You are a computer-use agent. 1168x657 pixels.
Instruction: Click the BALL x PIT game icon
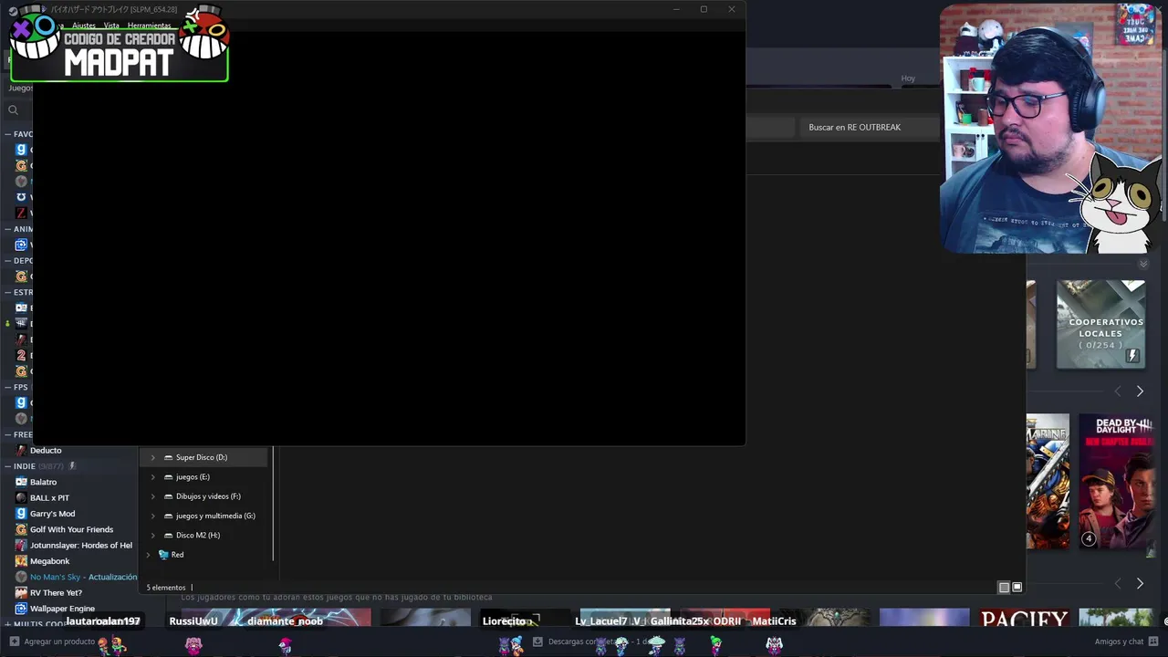(x=21, y=497)
